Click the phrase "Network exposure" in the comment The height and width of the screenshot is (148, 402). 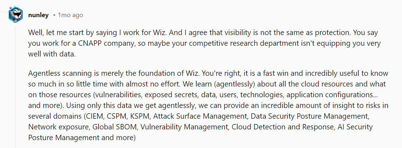pos(58,127)
